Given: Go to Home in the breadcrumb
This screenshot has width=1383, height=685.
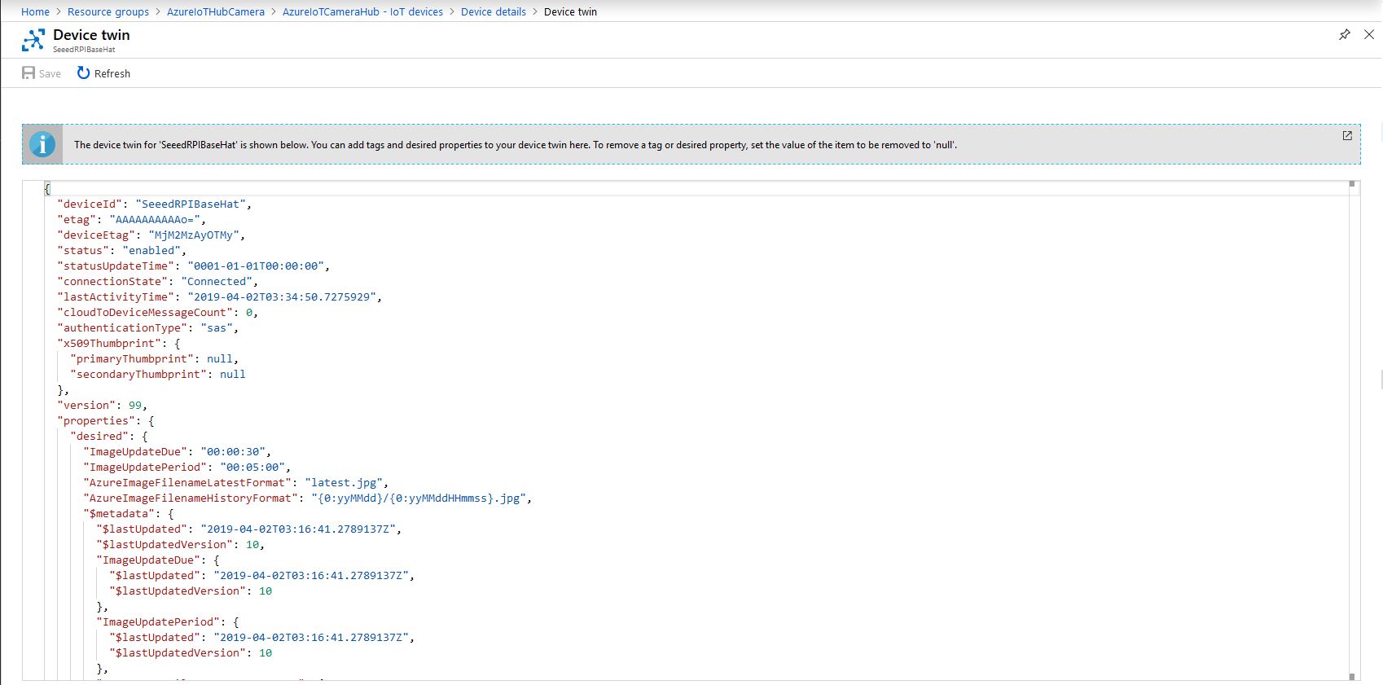Looking at the screenshot, I should (x=35, y=11).
